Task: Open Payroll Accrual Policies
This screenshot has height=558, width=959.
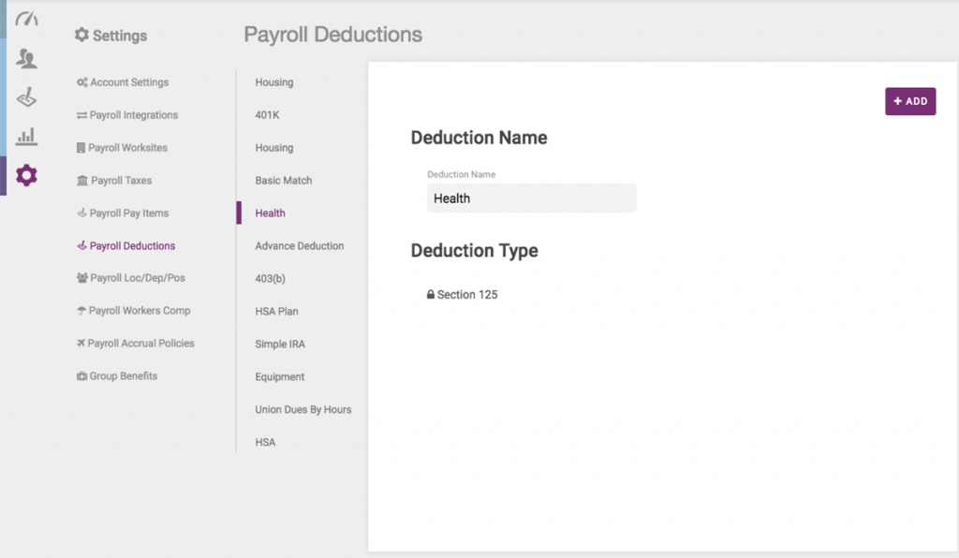Action: (x=140, y=343)
